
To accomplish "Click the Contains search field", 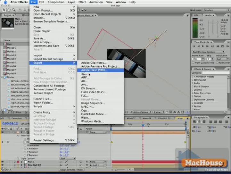I will click(x=216, y=73).
